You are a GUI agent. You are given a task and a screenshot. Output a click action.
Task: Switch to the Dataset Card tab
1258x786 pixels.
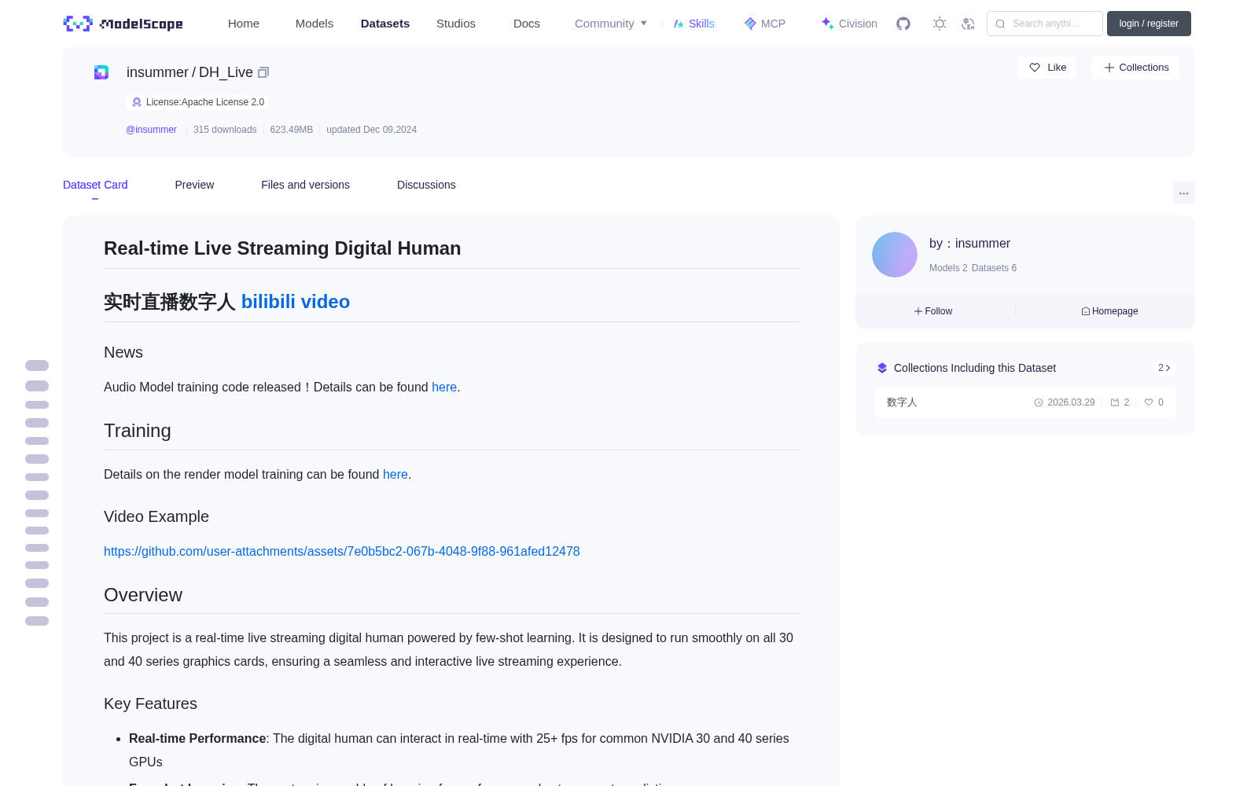95,185
